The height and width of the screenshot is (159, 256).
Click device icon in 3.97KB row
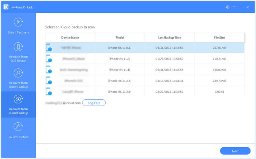[x=49, y=91]
